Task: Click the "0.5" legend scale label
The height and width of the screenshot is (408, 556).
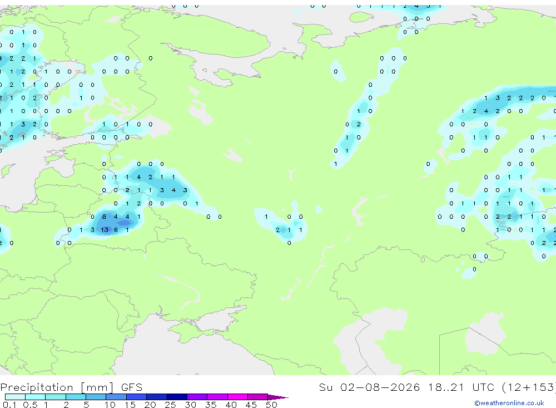Action: [30, 405]
